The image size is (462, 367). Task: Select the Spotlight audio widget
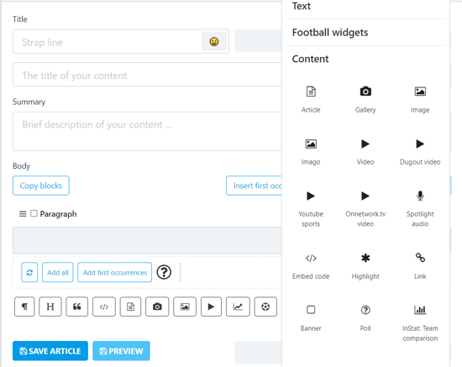[x=420, y=208]
